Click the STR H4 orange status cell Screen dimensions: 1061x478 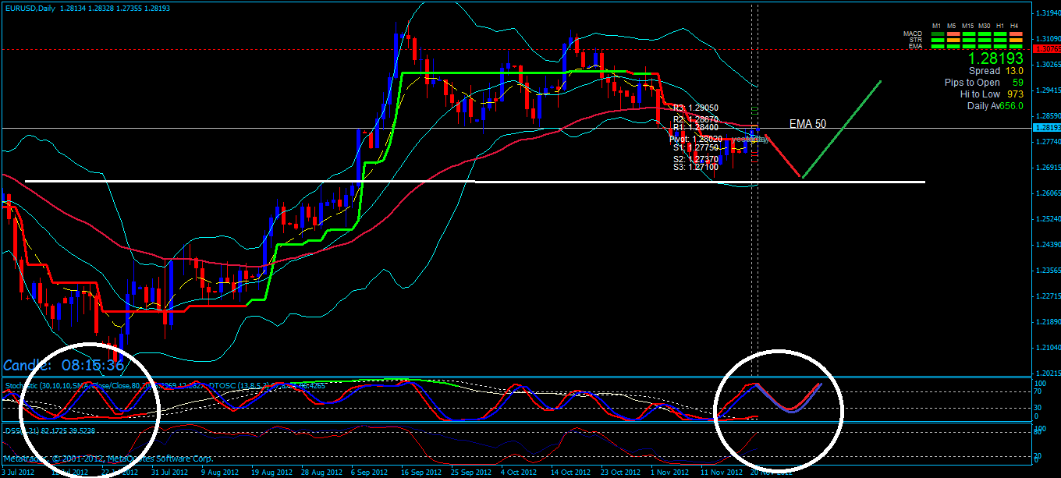click(1016, 39)
